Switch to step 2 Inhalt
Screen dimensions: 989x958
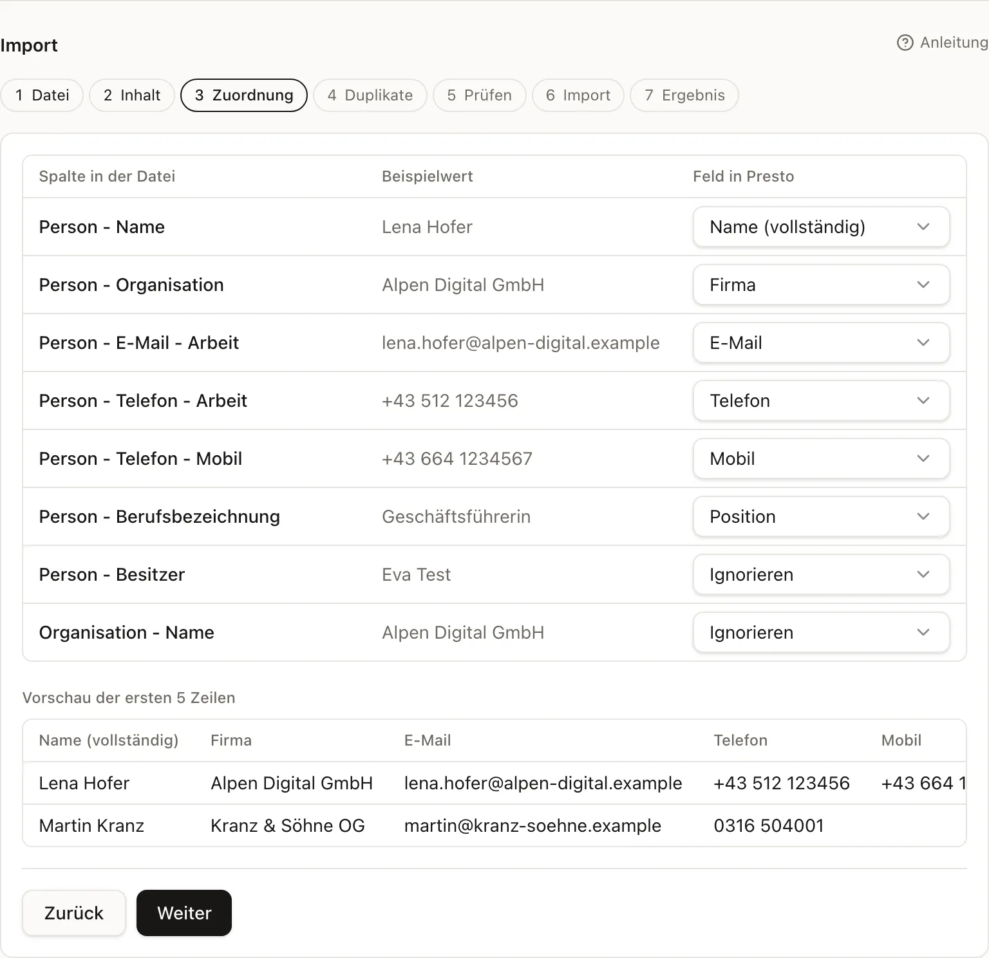tap(132, 95)
